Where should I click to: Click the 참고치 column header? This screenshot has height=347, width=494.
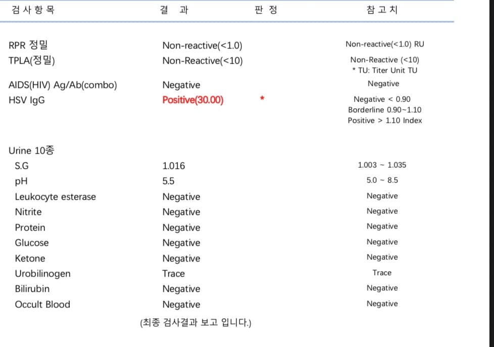(x=382, y=10)
